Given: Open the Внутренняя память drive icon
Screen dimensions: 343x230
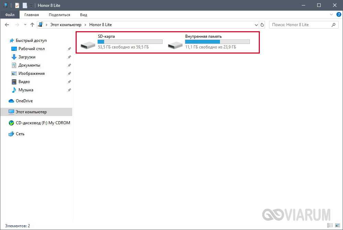Looking at the screenshot, I should click(x=176, y=44).
